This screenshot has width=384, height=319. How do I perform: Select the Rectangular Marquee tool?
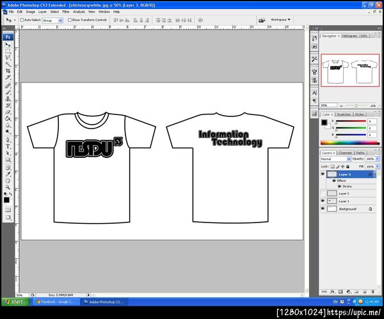(8, 51)
